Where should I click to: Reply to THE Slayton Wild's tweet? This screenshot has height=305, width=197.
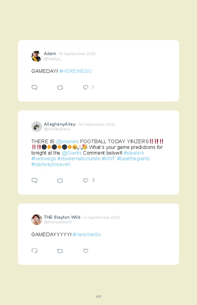coord(34,251)
